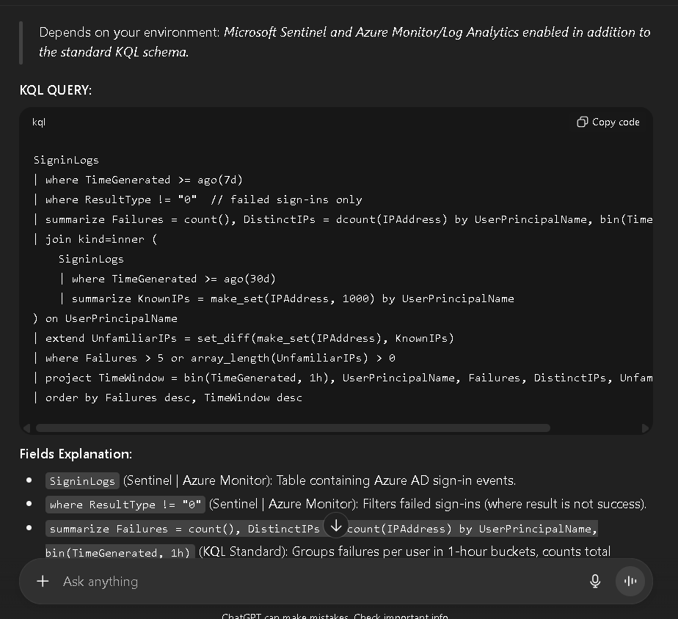678x619 pixels.
Task: Click the first SigninLogs line in code
Action: [x=66, y=161]
